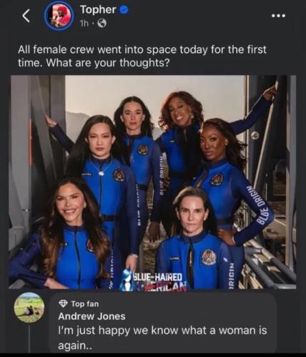Click the globe public-audience icon
The height and width of the screenshot is (357, 306).
102,23
